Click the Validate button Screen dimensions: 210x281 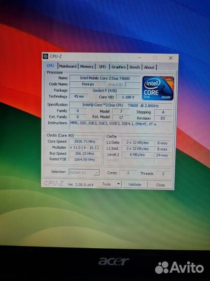point(135,185)
